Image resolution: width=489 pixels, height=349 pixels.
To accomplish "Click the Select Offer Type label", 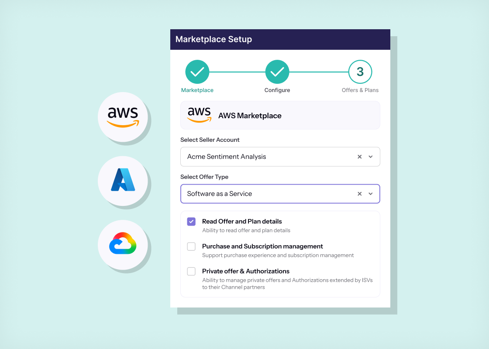I will point(204,177).
